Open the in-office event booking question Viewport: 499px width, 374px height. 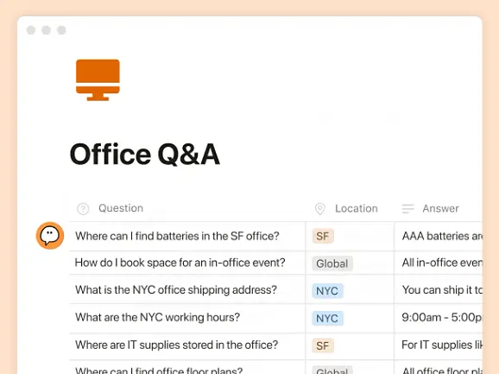[180, 263]
